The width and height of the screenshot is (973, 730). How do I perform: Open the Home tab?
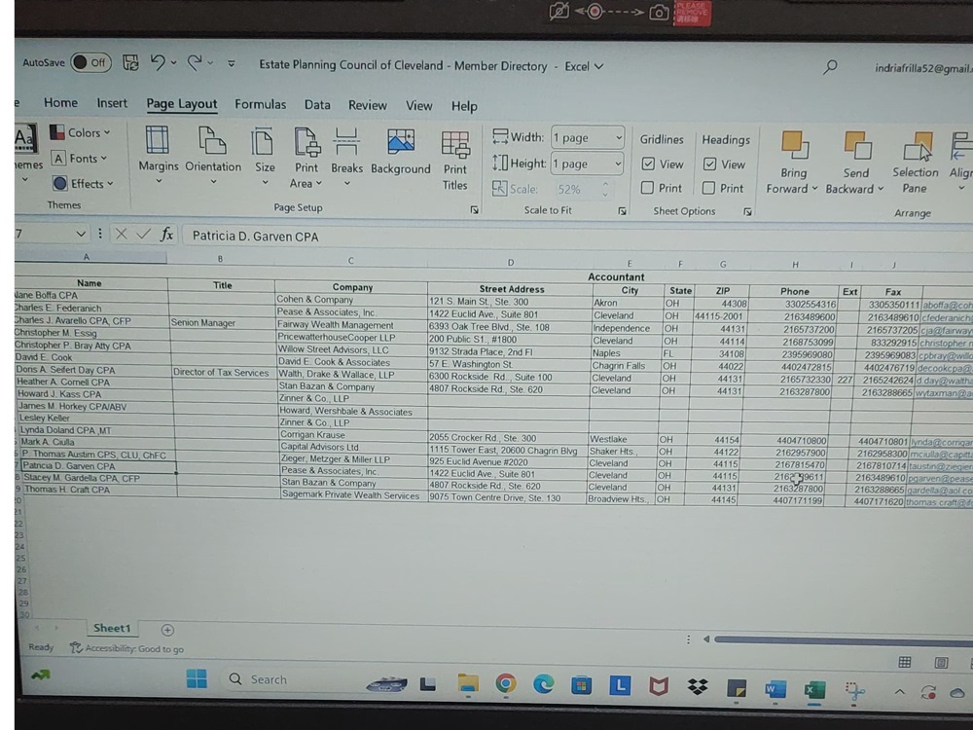point(60,103)
